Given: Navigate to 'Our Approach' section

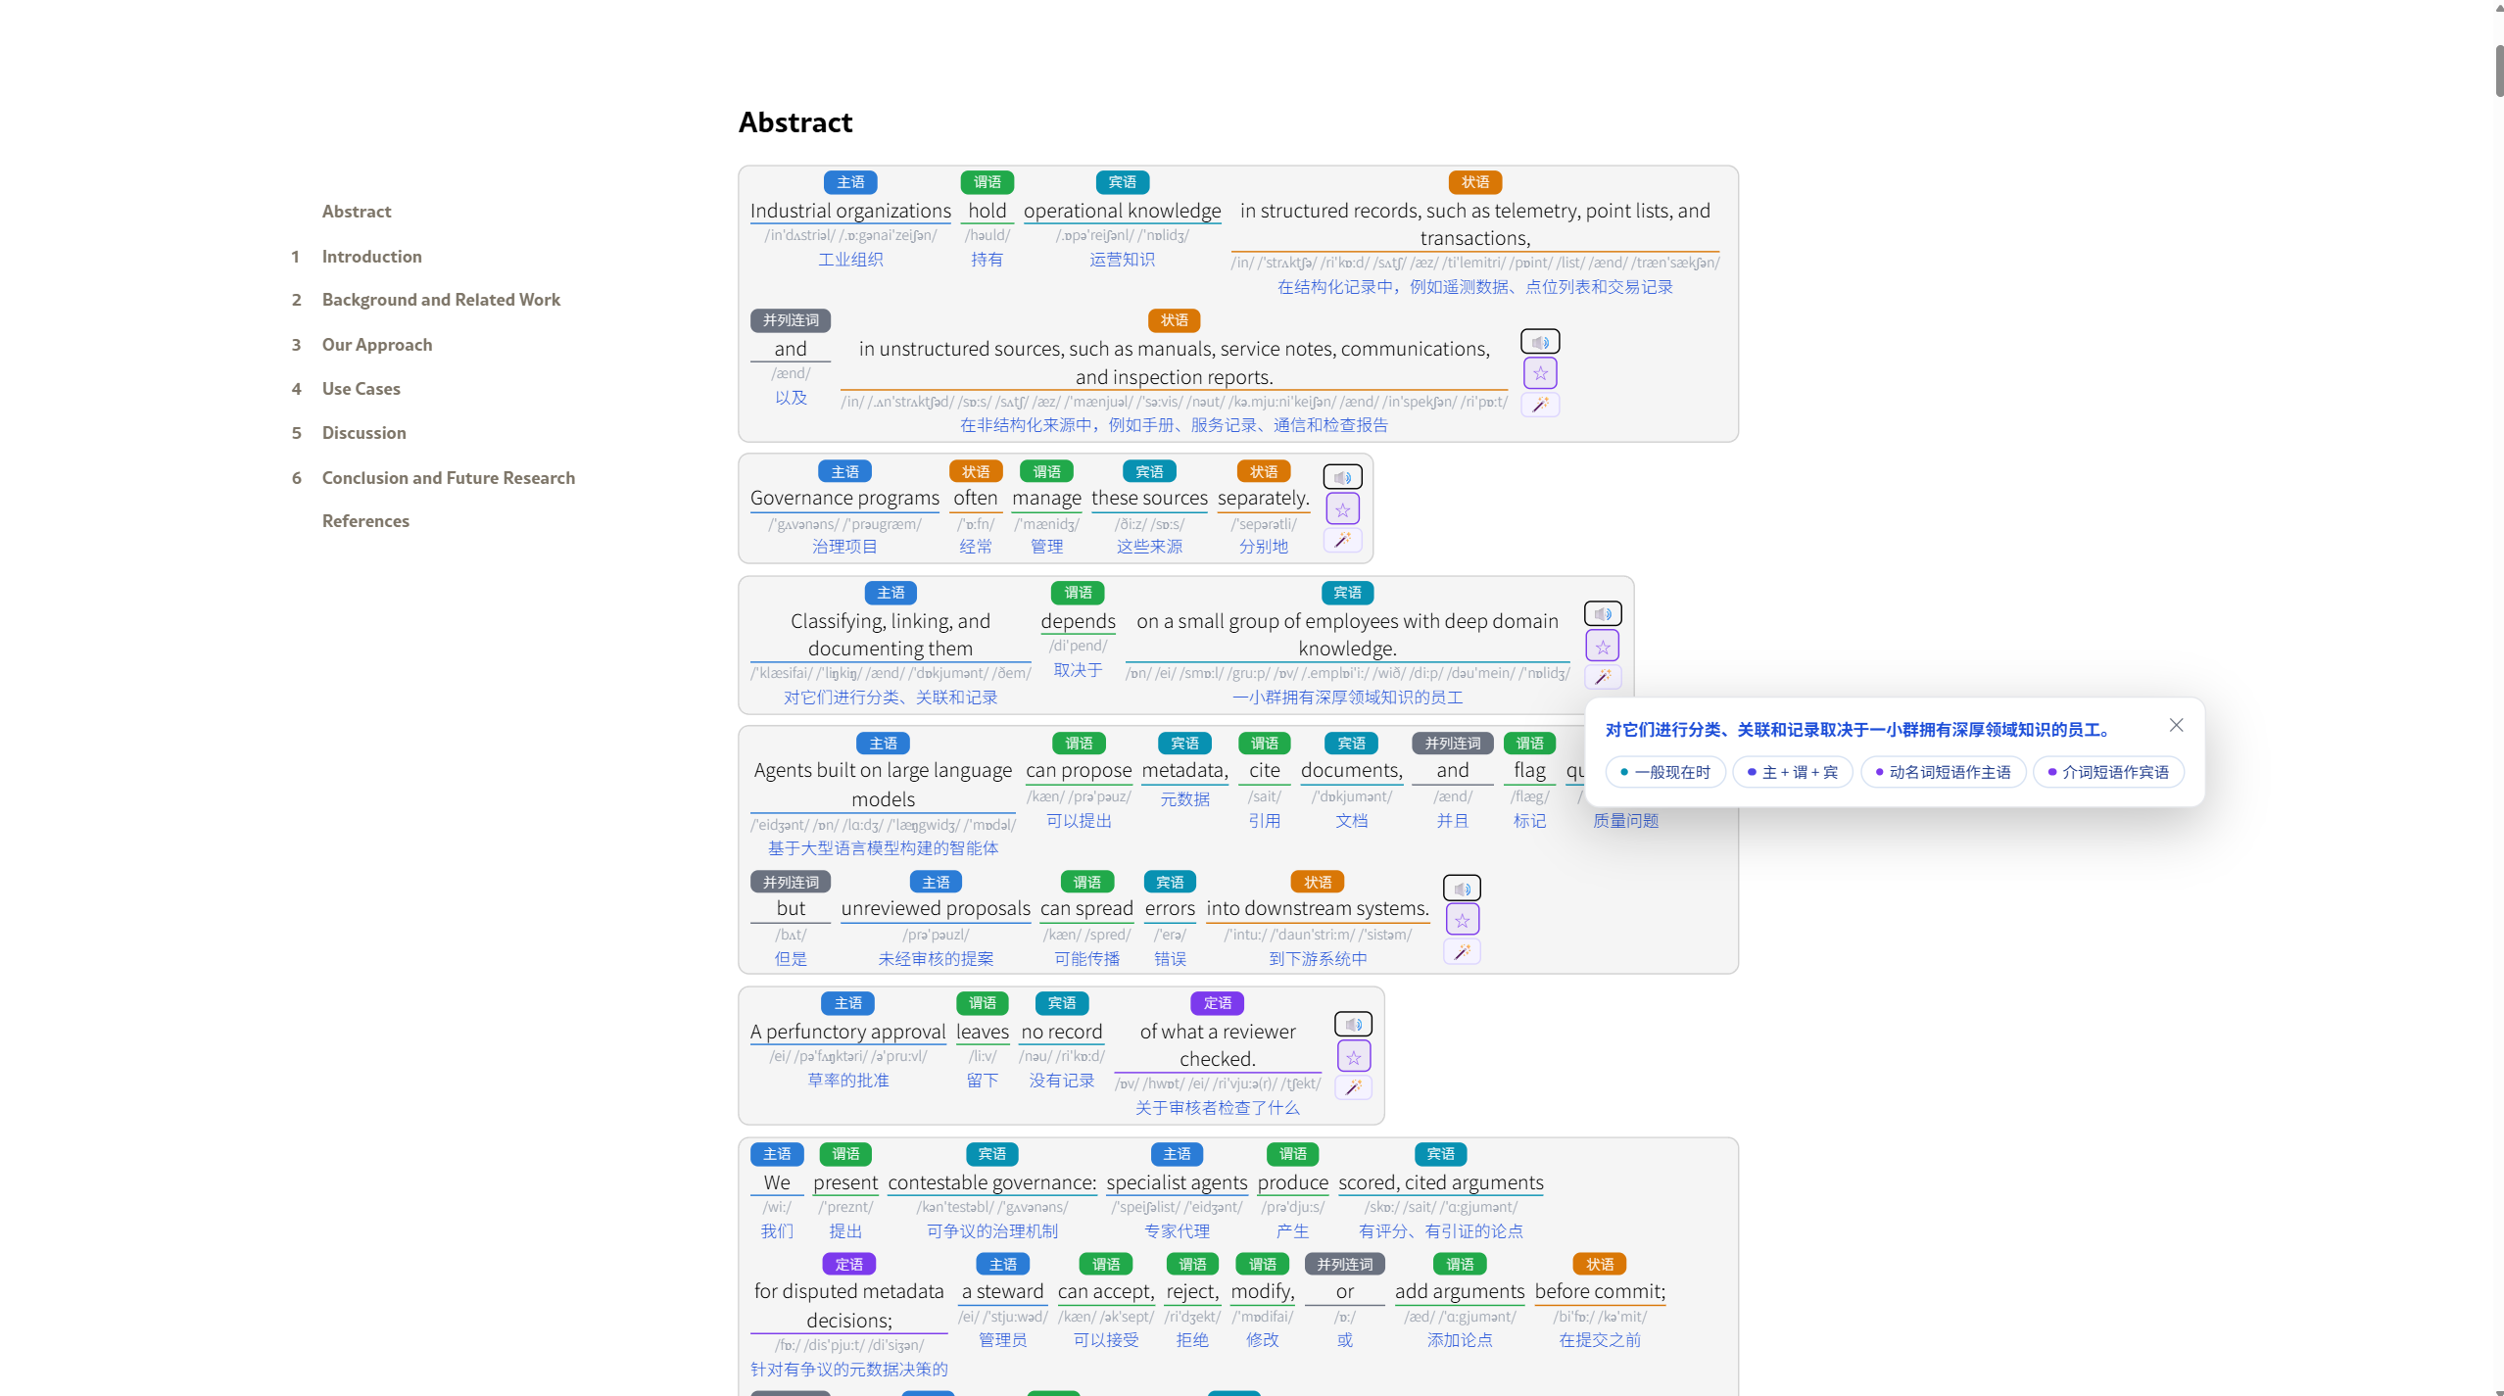Looking at the screenshot, I should point(377,345).
